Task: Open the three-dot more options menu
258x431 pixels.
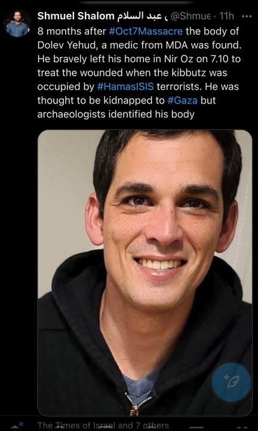Action: point(247,17)
